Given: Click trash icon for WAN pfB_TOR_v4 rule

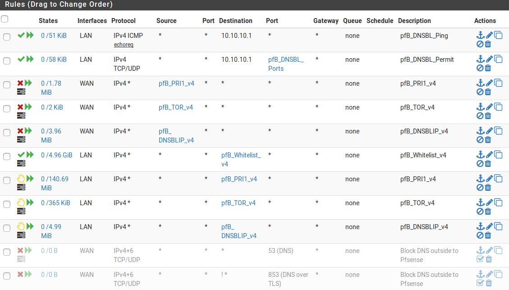Looking at the screenshot, I should [x=488, y=116].
